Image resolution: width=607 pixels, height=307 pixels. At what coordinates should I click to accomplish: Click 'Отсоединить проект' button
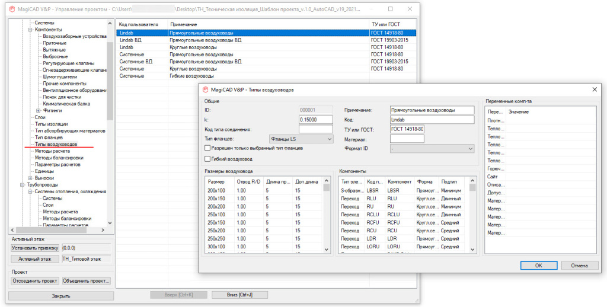pos(34,281)
